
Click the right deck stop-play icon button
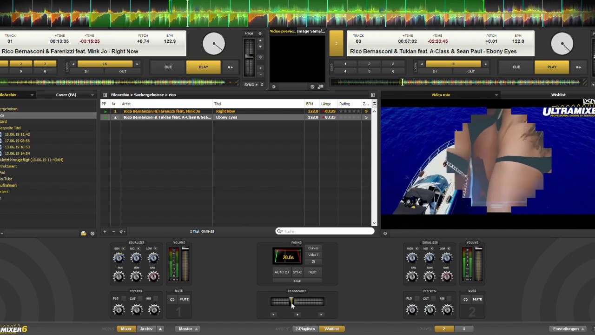578,67
